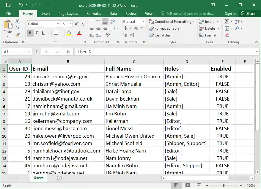The height and width of the screenshot is (189, 261).
Task: Click the Share button
Action: click(x=251, y=13)
